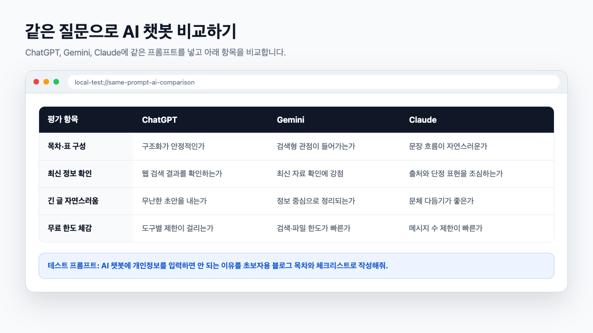
Task: Click the red close dot in the mock browser
Action: [36, 82]
